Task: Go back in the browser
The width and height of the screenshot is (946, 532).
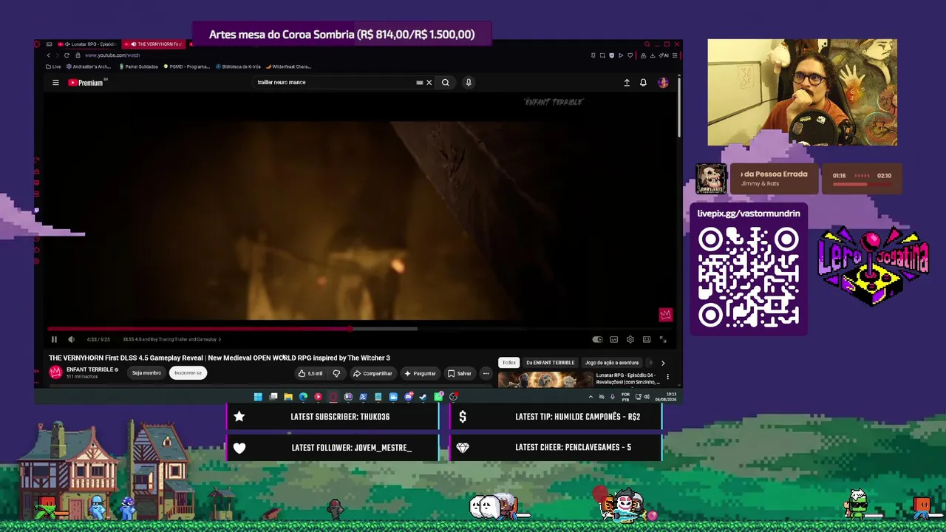Action: click(x=49, y=55)
